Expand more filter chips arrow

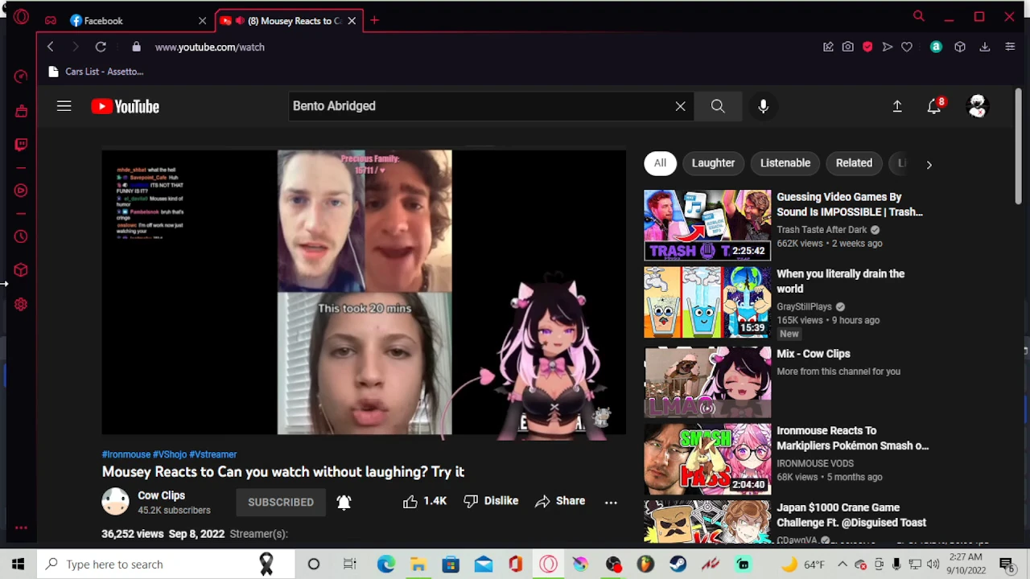pos(929,164)
